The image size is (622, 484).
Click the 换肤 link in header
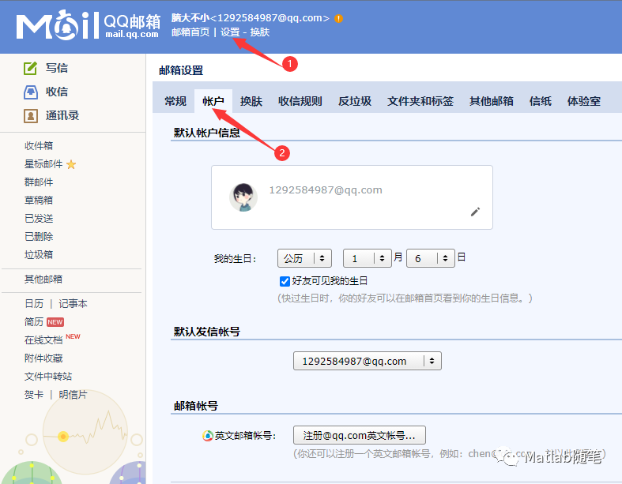[260, 32]
